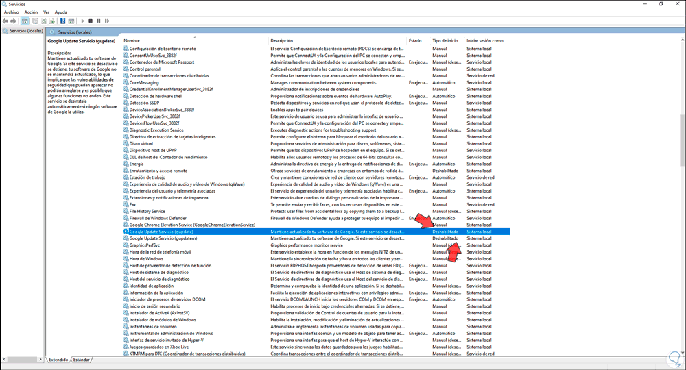
Task: Open the Ayuda menu
Action: coord(61,12)
